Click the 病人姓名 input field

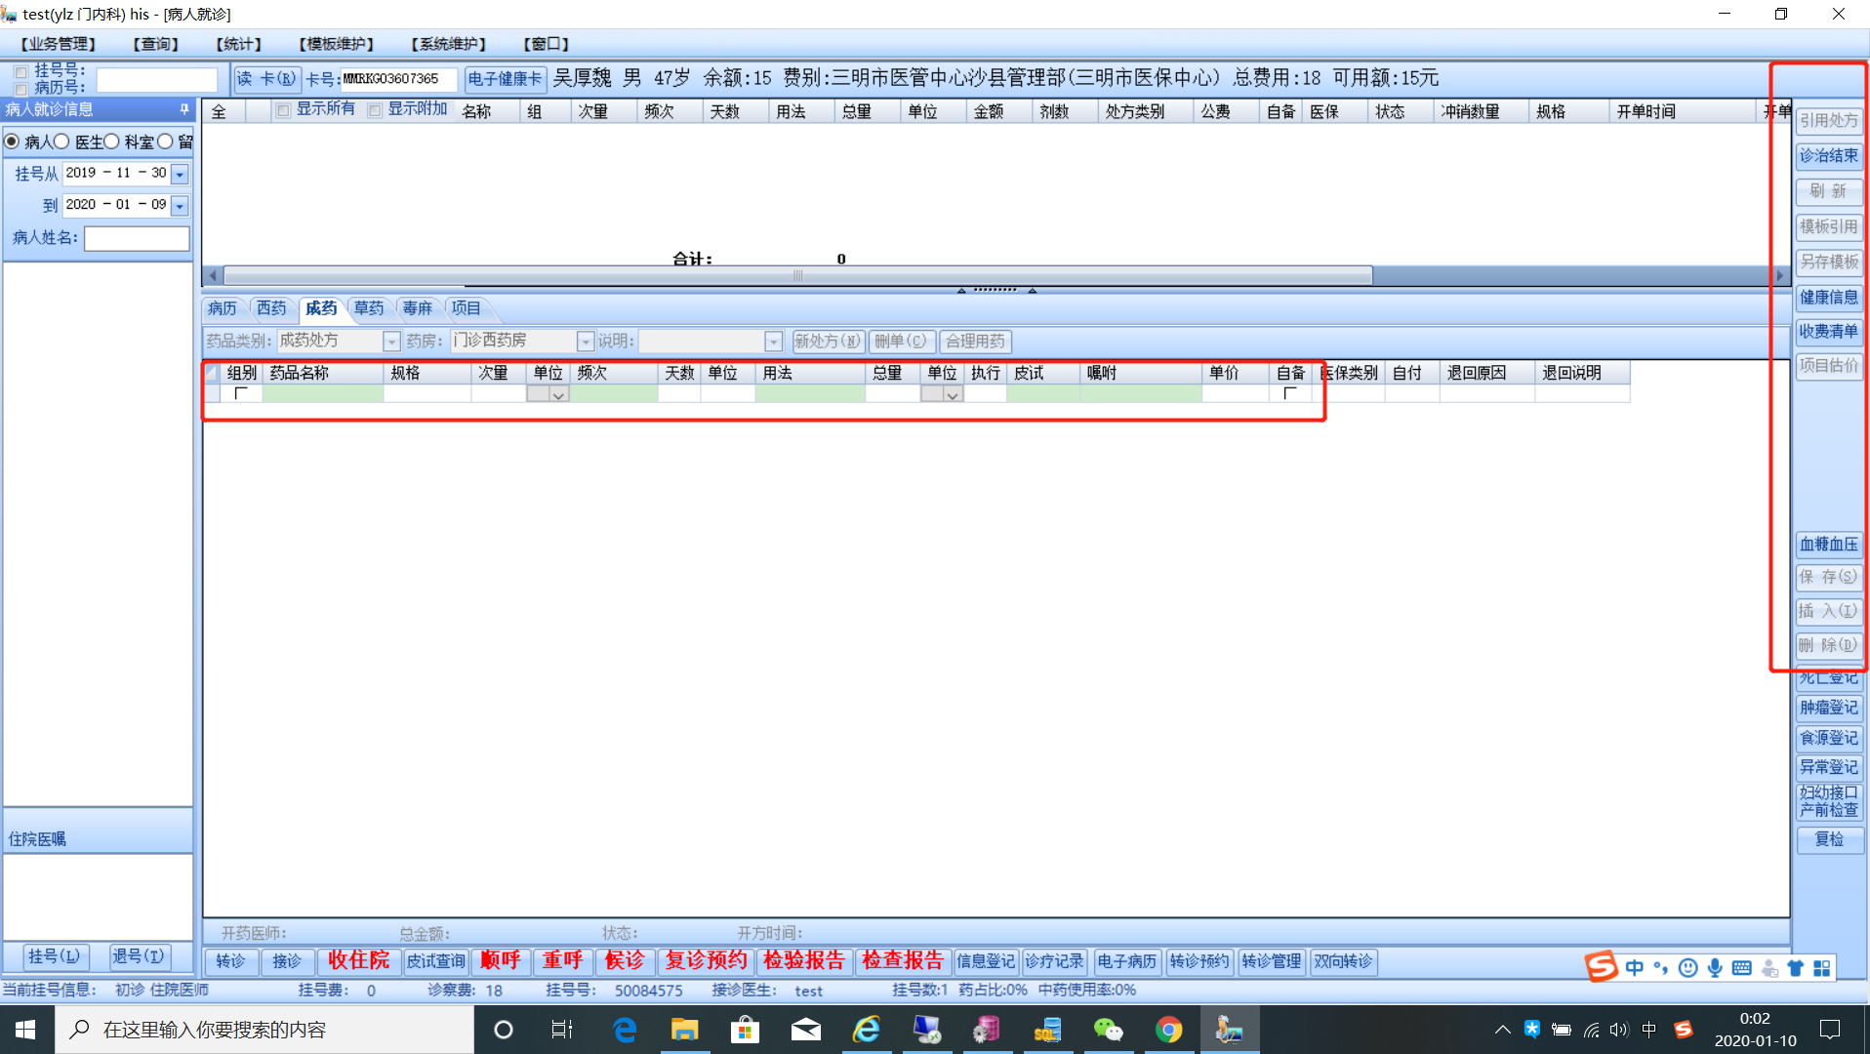click(137, 238)
